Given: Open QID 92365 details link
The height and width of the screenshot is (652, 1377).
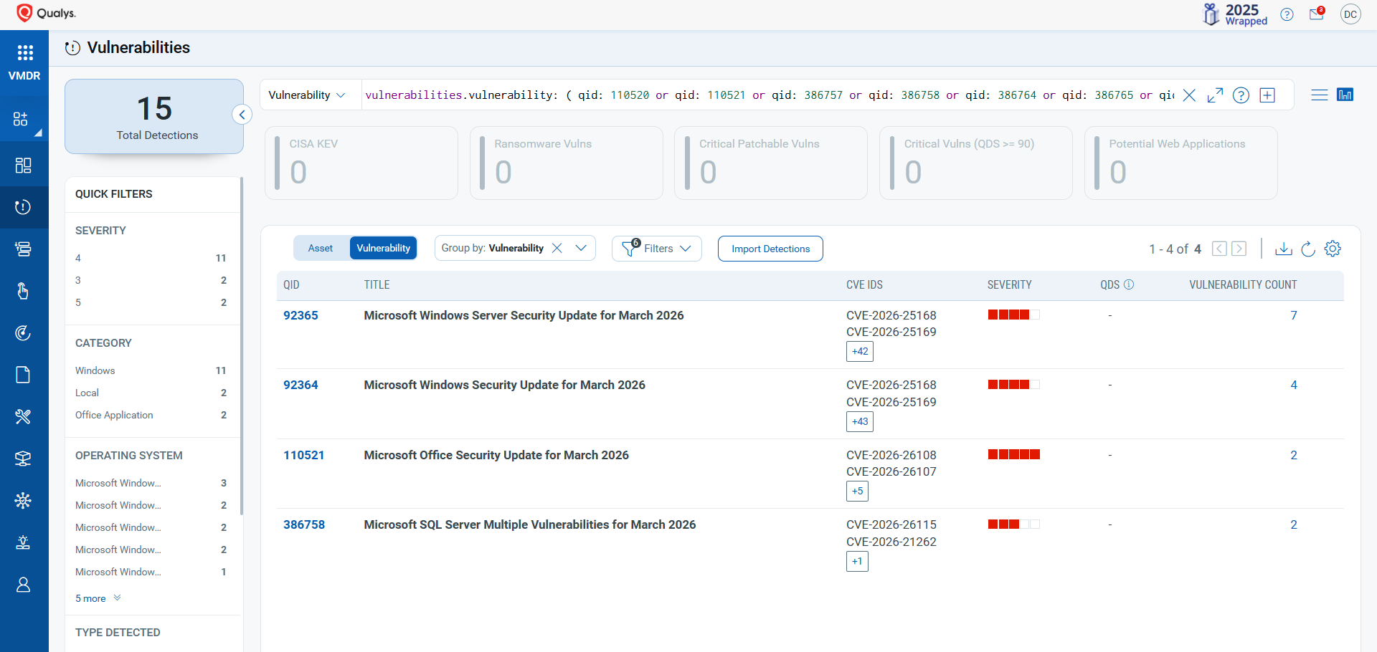Looking at the screenshot, I should tap(301, 315).
